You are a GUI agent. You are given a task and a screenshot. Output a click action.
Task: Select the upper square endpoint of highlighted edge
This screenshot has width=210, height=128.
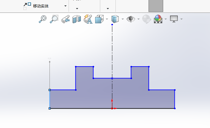(50, 90)
